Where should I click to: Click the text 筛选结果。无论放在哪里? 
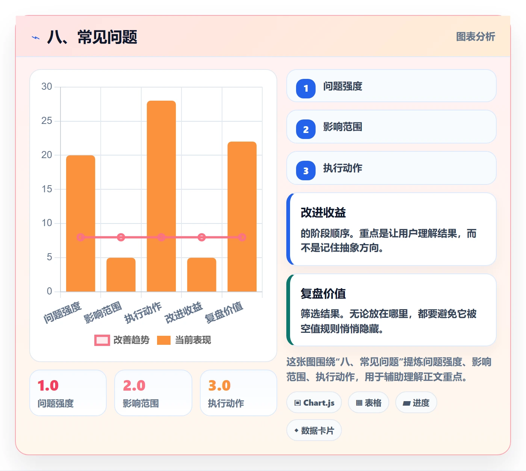pos(354,314)
